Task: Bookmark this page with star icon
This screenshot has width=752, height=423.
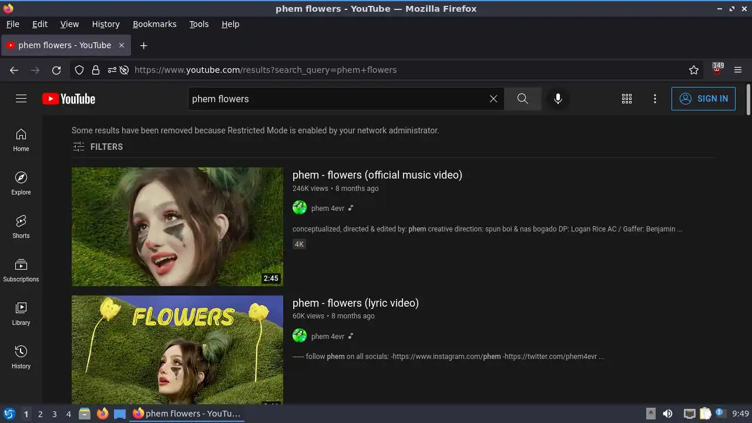Action: 694,70
